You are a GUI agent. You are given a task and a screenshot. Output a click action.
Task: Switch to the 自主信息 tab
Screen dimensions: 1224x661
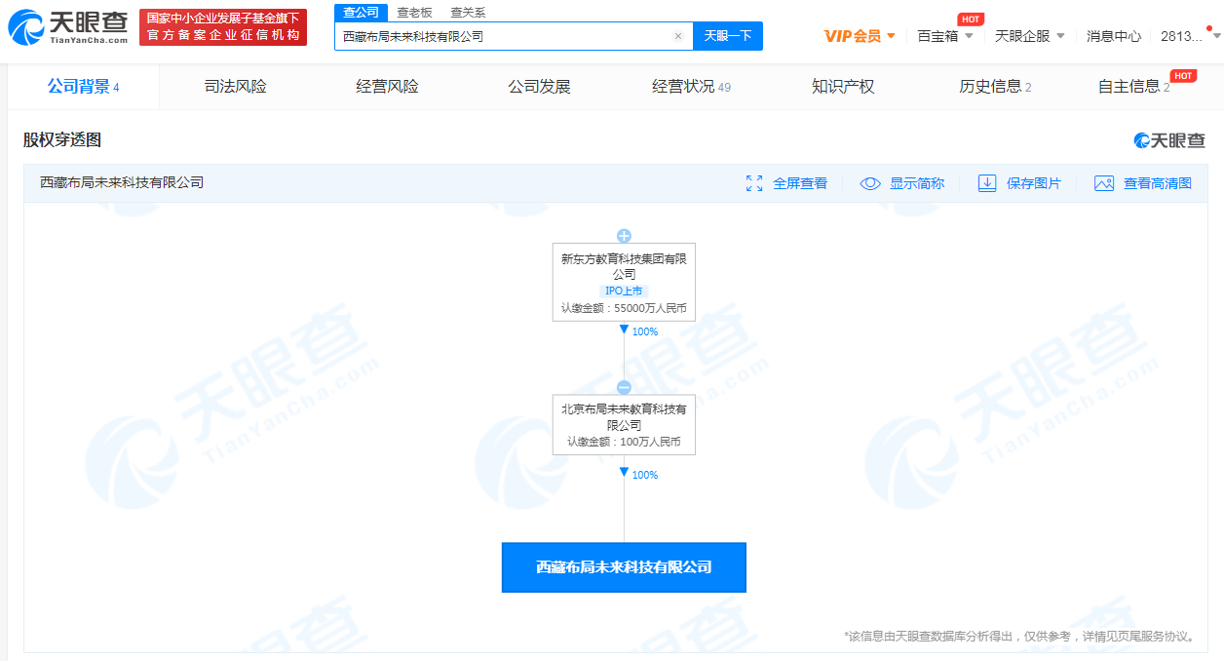pyautogui.click(x=1134, y=87)
